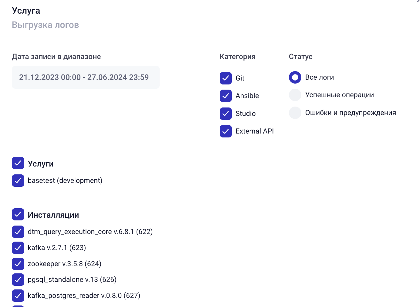This screenshot has height=307, width=420.
Task: Select the 'Все логи' radio option
Action: pos(295,78)
